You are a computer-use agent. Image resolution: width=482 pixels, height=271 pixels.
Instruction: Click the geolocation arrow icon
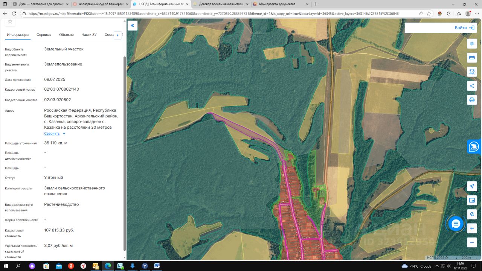click(472, 186)
